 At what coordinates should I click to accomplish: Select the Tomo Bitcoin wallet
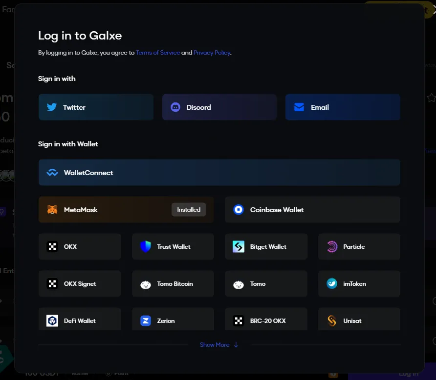(x=173, y=284)
